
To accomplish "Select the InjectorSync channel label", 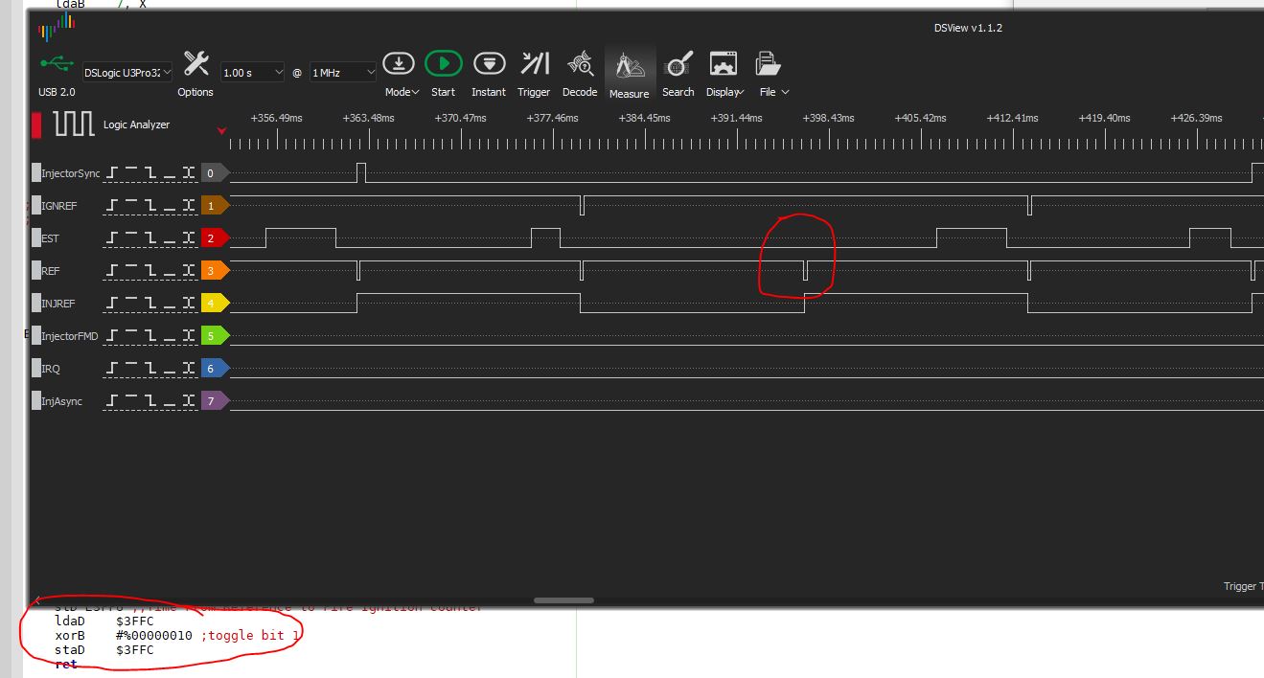I will click(70, 173).
